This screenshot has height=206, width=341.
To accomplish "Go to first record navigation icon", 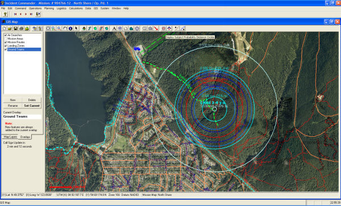I will [15, 14].
